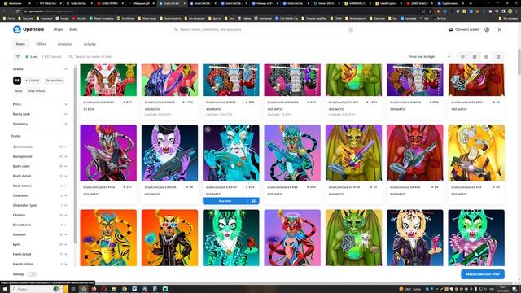The height and width of the screenshot is (293, 521).
Task: Select the All status filter
Action: tap(17, 81)
